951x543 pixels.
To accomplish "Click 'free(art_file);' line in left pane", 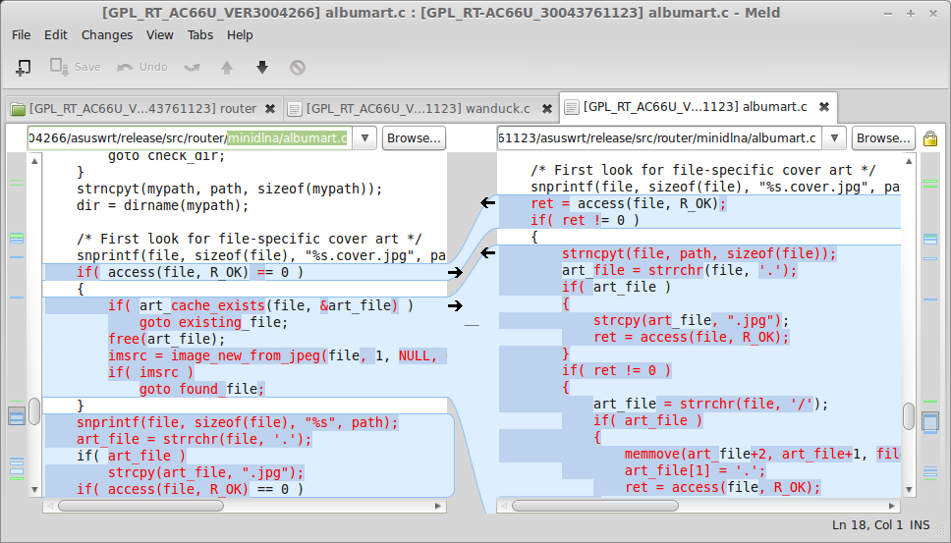I will click(167, 339).
